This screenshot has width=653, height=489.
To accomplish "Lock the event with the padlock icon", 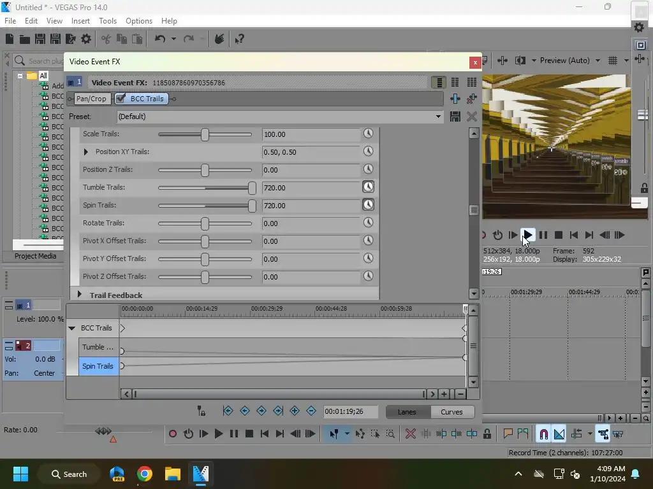I will (x=487, y=434).
